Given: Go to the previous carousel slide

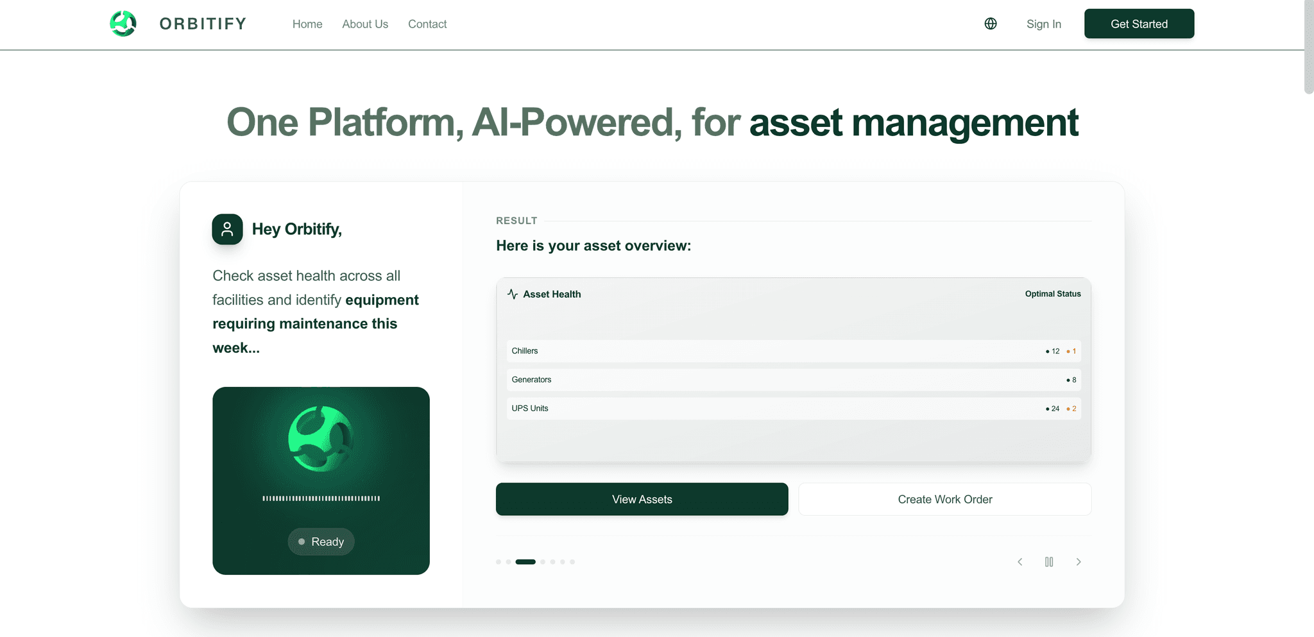Looking at the screenshot, I should (1020, 562).
